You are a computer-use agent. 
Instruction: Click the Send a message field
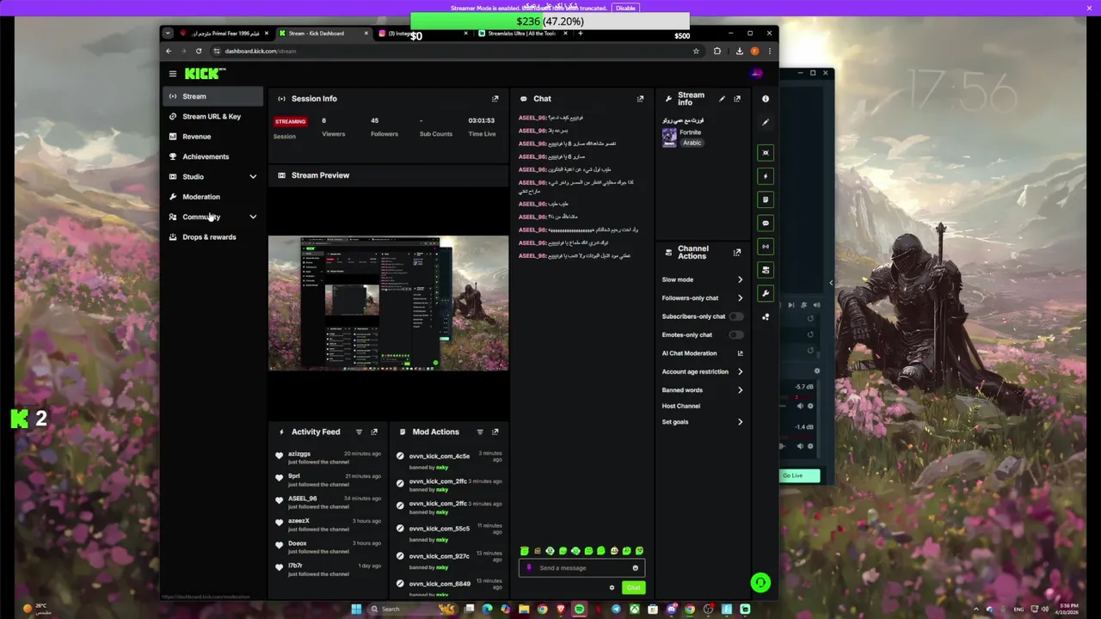[x=581, y=568]
